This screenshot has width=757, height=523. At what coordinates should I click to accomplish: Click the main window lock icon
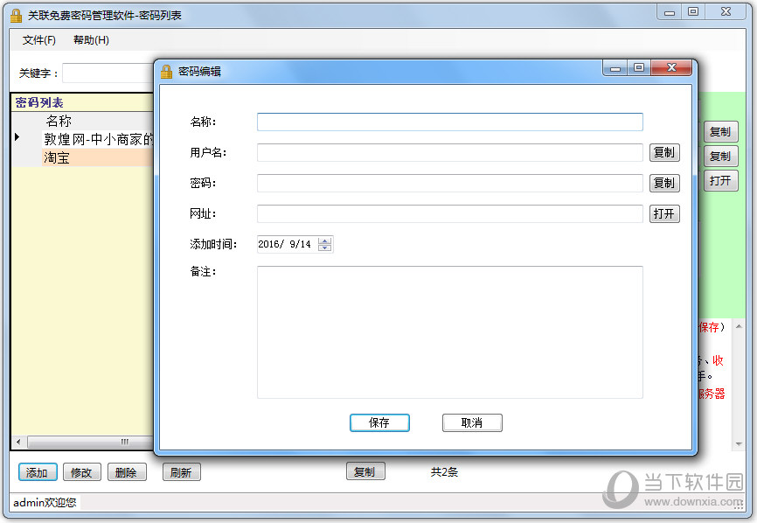(16, 15)
